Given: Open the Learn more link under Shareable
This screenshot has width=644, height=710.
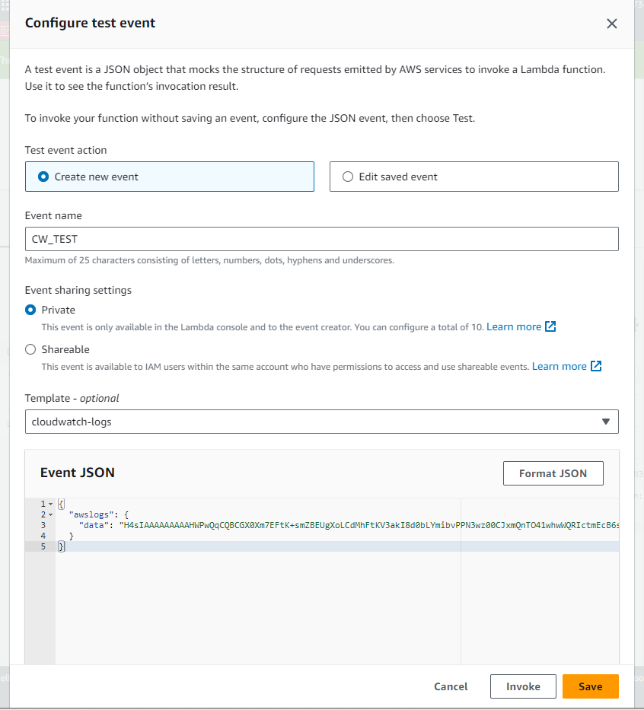Looking at the screenshot, I should 559,366.
